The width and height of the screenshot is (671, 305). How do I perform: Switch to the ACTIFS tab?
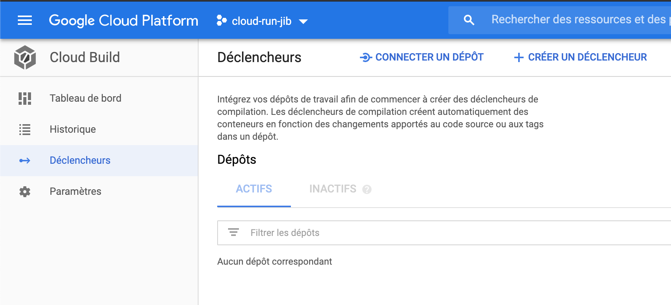(x=254, y=189)
